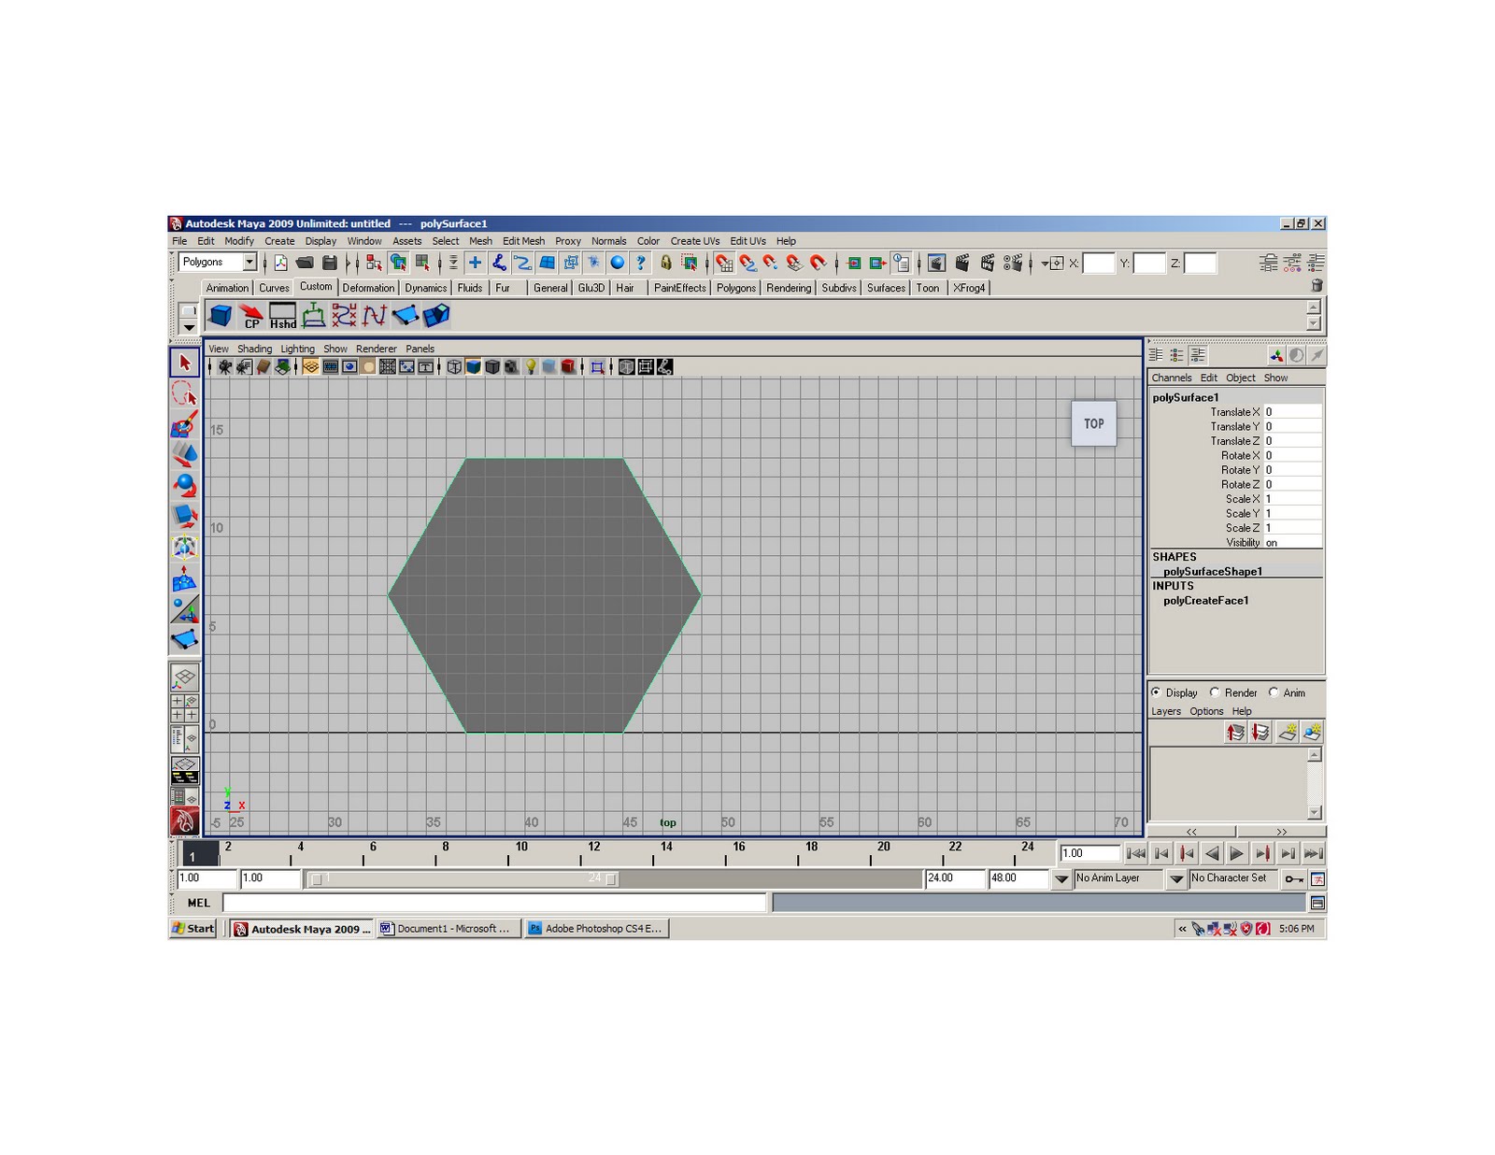Open Adobe Photoshop CS4 taskbar button
This screenshot has width=1495, height=1155.
(597, 929)
